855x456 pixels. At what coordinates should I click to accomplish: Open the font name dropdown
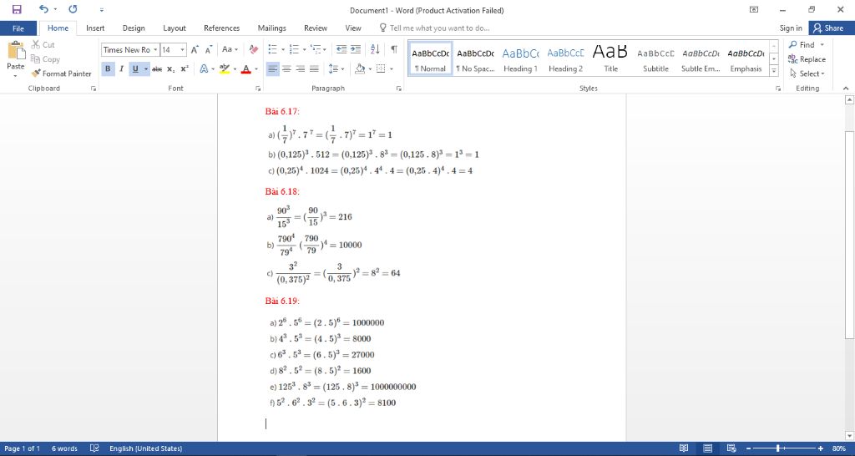point(155,49)
